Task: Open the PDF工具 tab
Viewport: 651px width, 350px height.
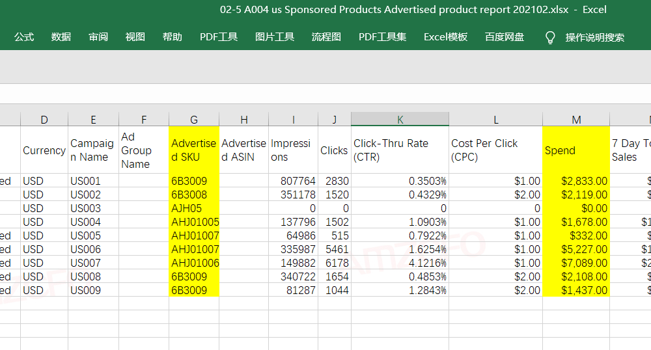Action: [219, 37]
